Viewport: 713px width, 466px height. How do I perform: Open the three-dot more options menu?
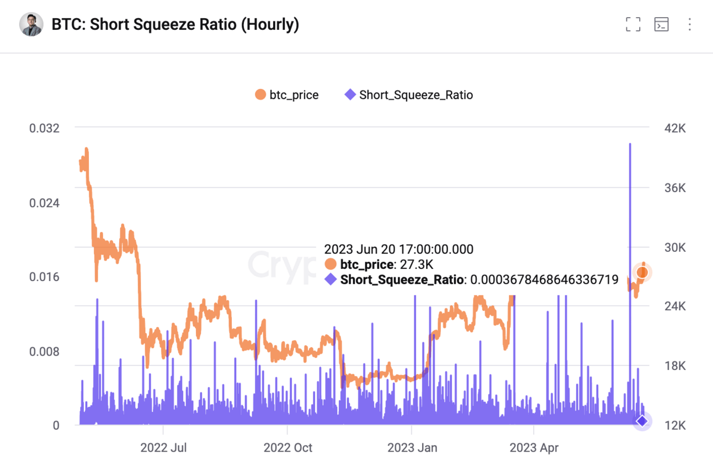point(689,24)
